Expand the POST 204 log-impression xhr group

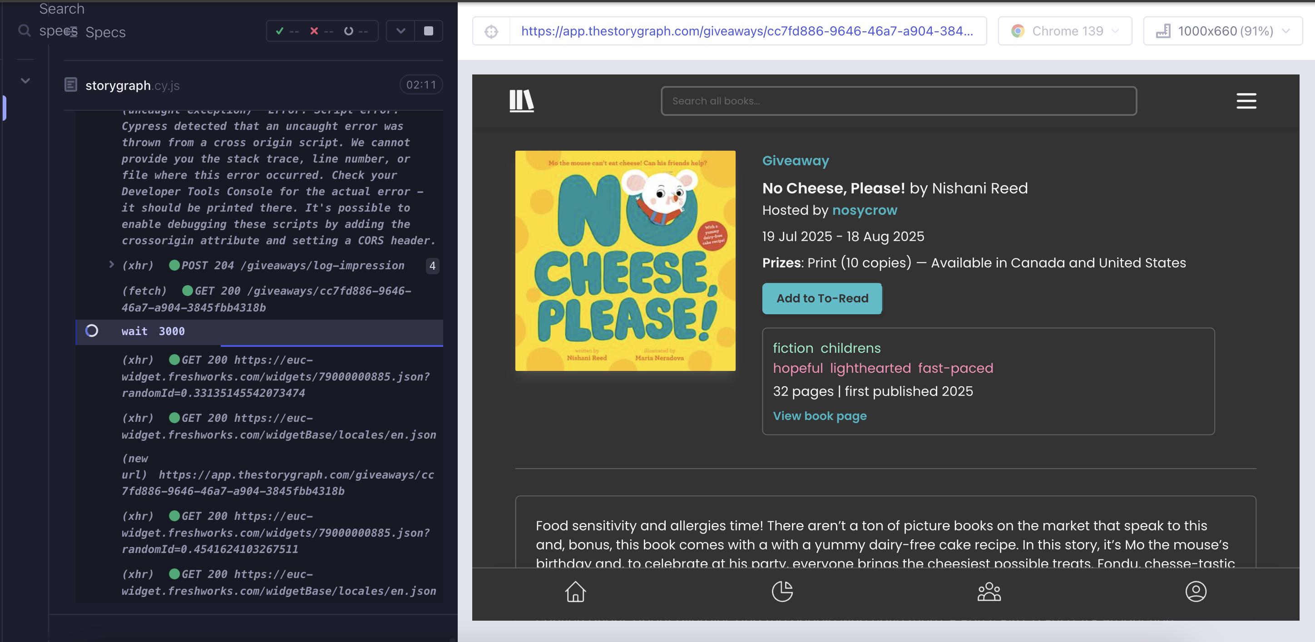tap(111, 264)
